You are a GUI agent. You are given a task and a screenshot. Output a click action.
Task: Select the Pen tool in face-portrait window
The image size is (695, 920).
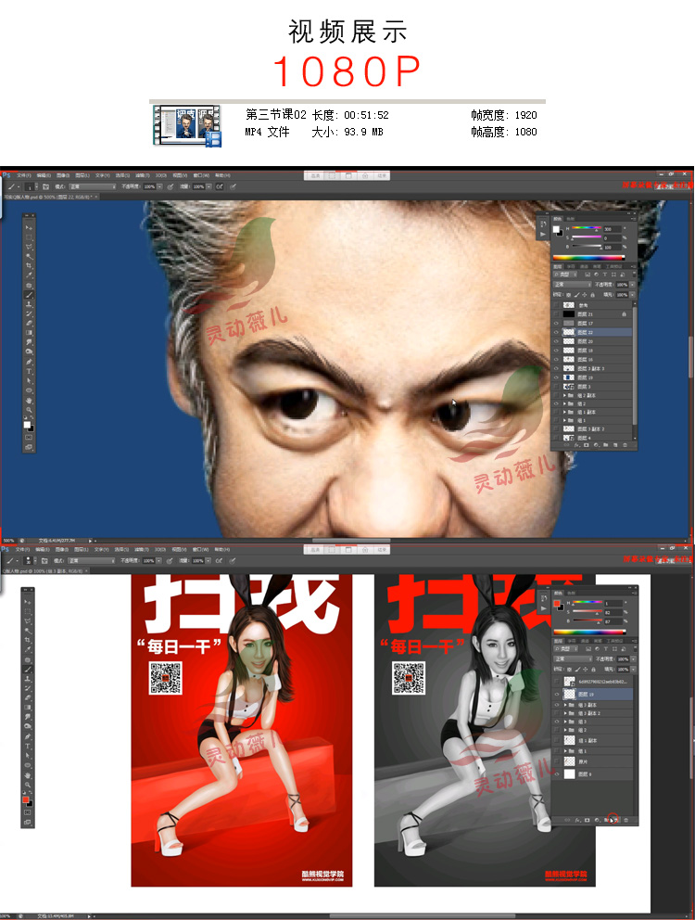coord(29,362)
